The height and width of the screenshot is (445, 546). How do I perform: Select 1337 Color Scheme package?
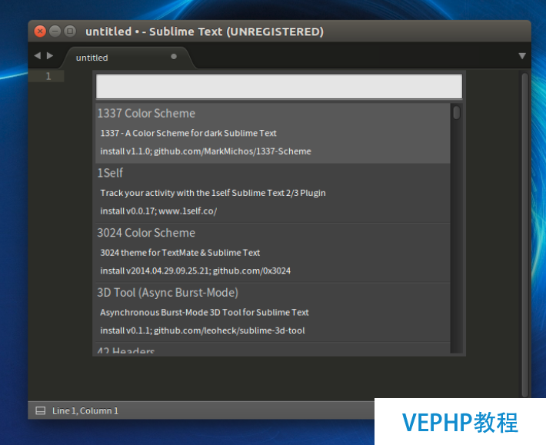pyautogui.click(x=273, y=133)
